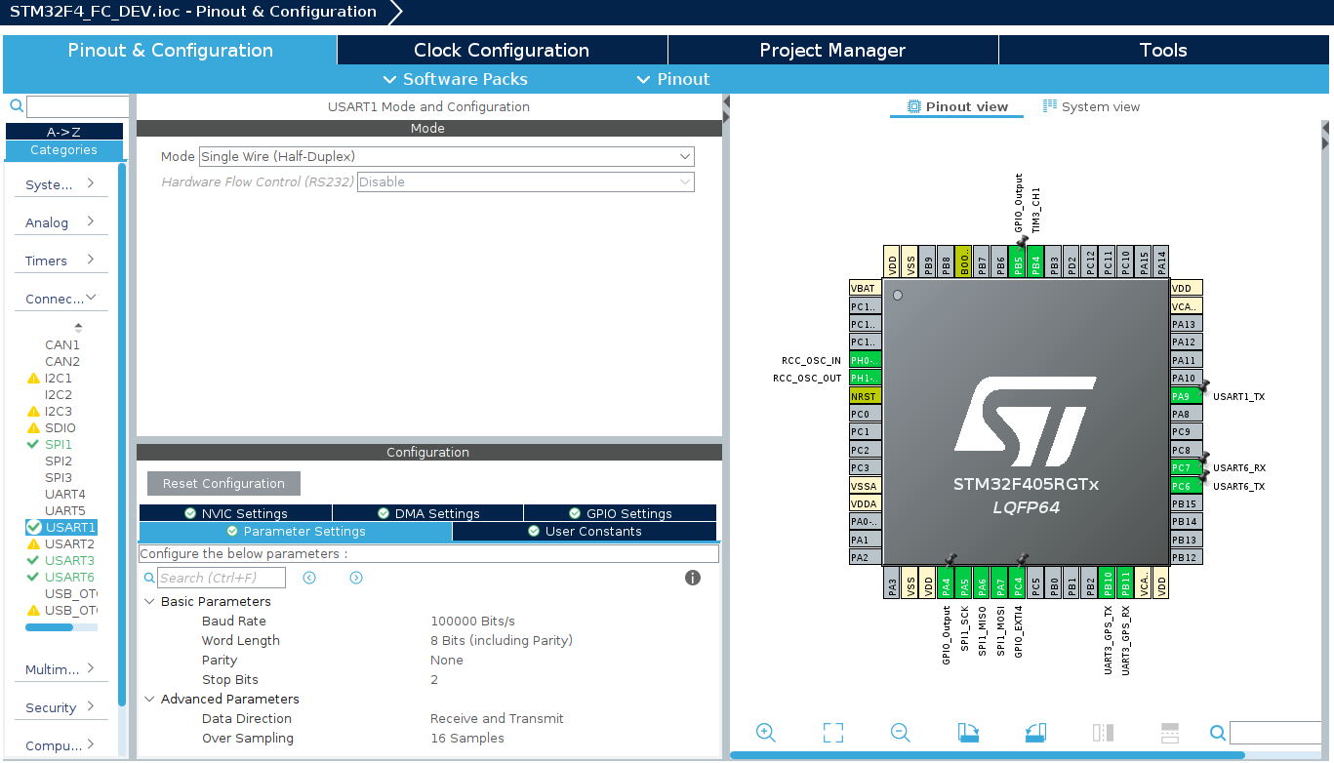
Task: Switch to the Clock Configuration tab
Action: coord(502,50)
